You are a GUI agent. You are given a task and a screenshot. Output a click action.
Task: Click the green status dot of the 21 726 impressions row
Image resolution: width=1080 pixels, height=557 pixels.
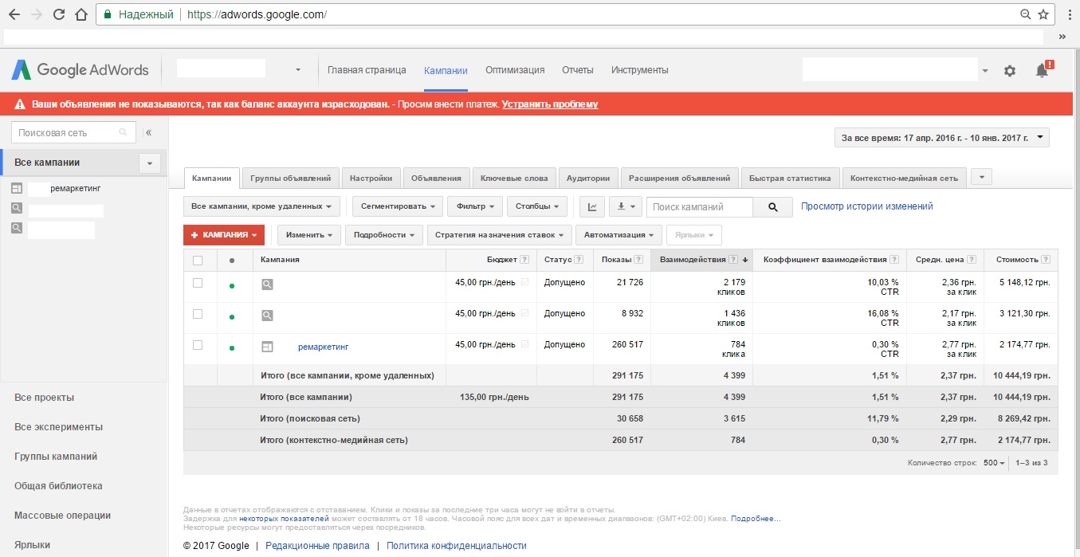pyautogui.click(x=232, y=286)
